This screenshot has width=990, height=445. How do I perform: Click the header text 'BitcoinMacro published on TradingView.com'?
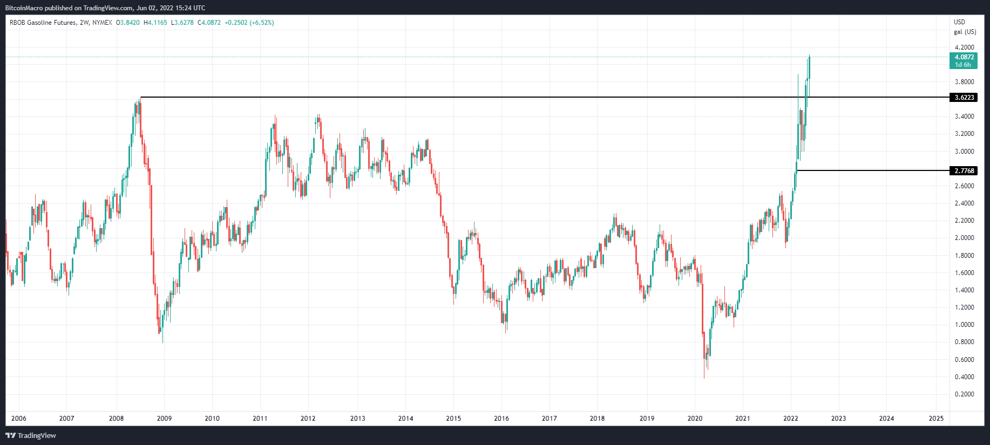tap(69, 8)
